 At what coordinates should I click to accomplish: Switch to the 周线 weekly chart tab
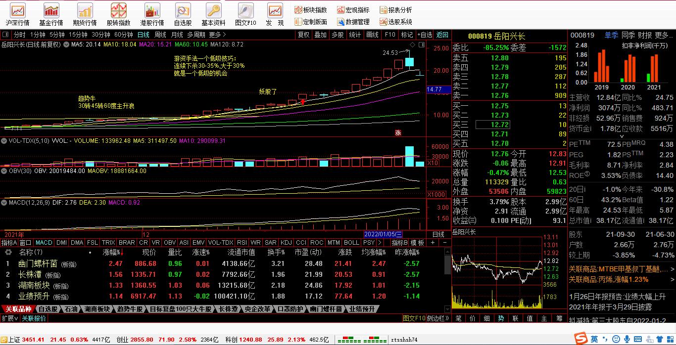[x=160, y=35]
